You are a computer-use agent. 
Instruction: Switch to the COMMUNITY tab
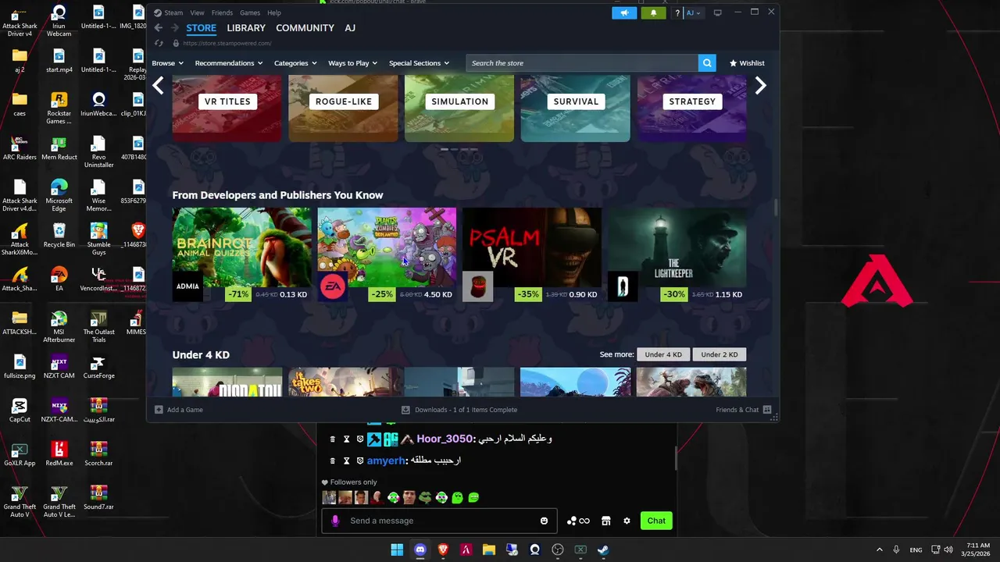(x=305, y=28)
